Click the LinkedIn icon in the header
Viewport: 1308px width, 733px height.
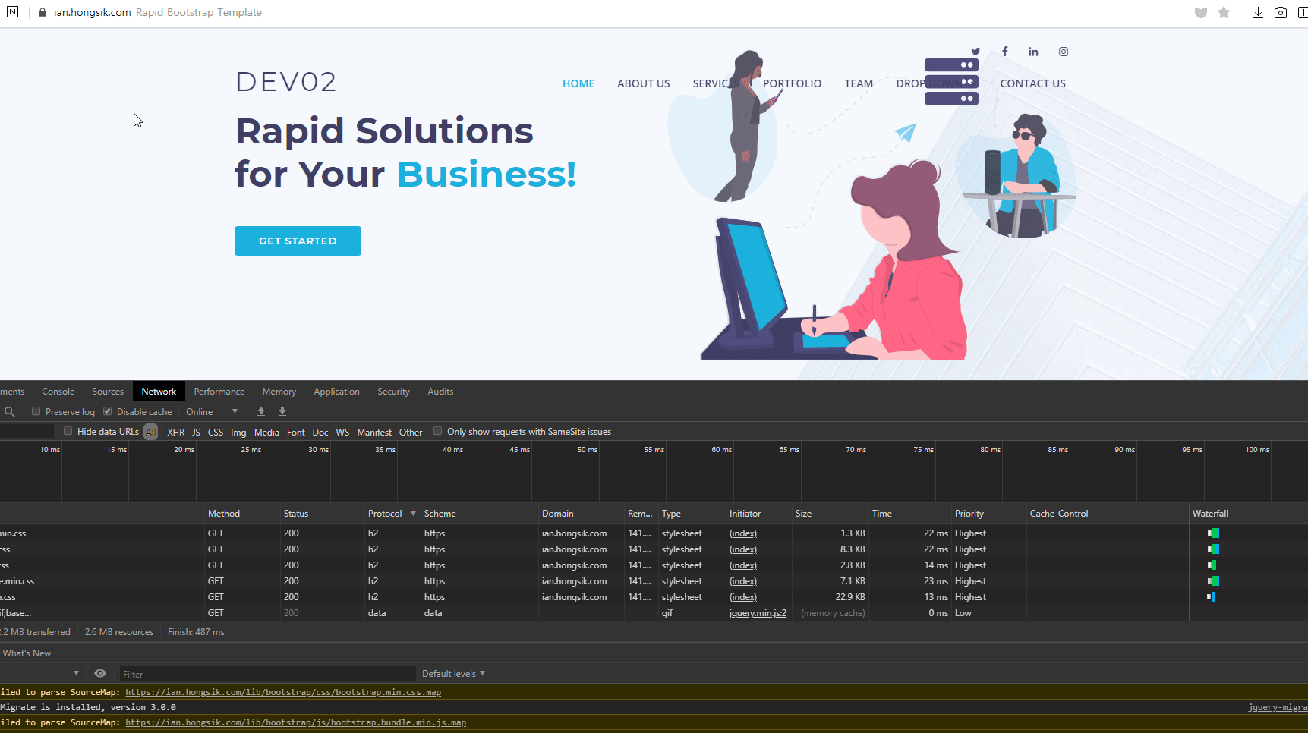click(1033, 52)
